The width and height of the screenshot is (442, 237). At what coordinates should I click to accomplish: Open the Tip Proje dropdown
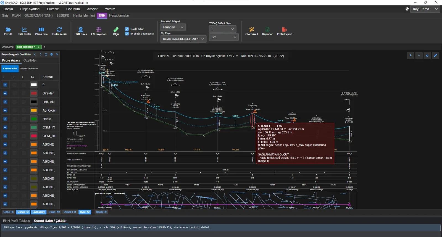coord(183,39)
